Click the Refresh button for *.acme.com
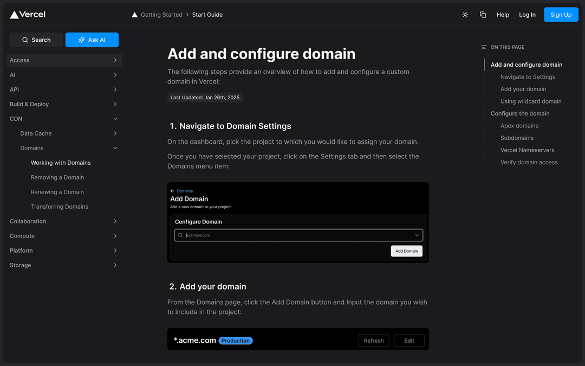The width and height of the screenshot is (585, 366). pos(374,341)
